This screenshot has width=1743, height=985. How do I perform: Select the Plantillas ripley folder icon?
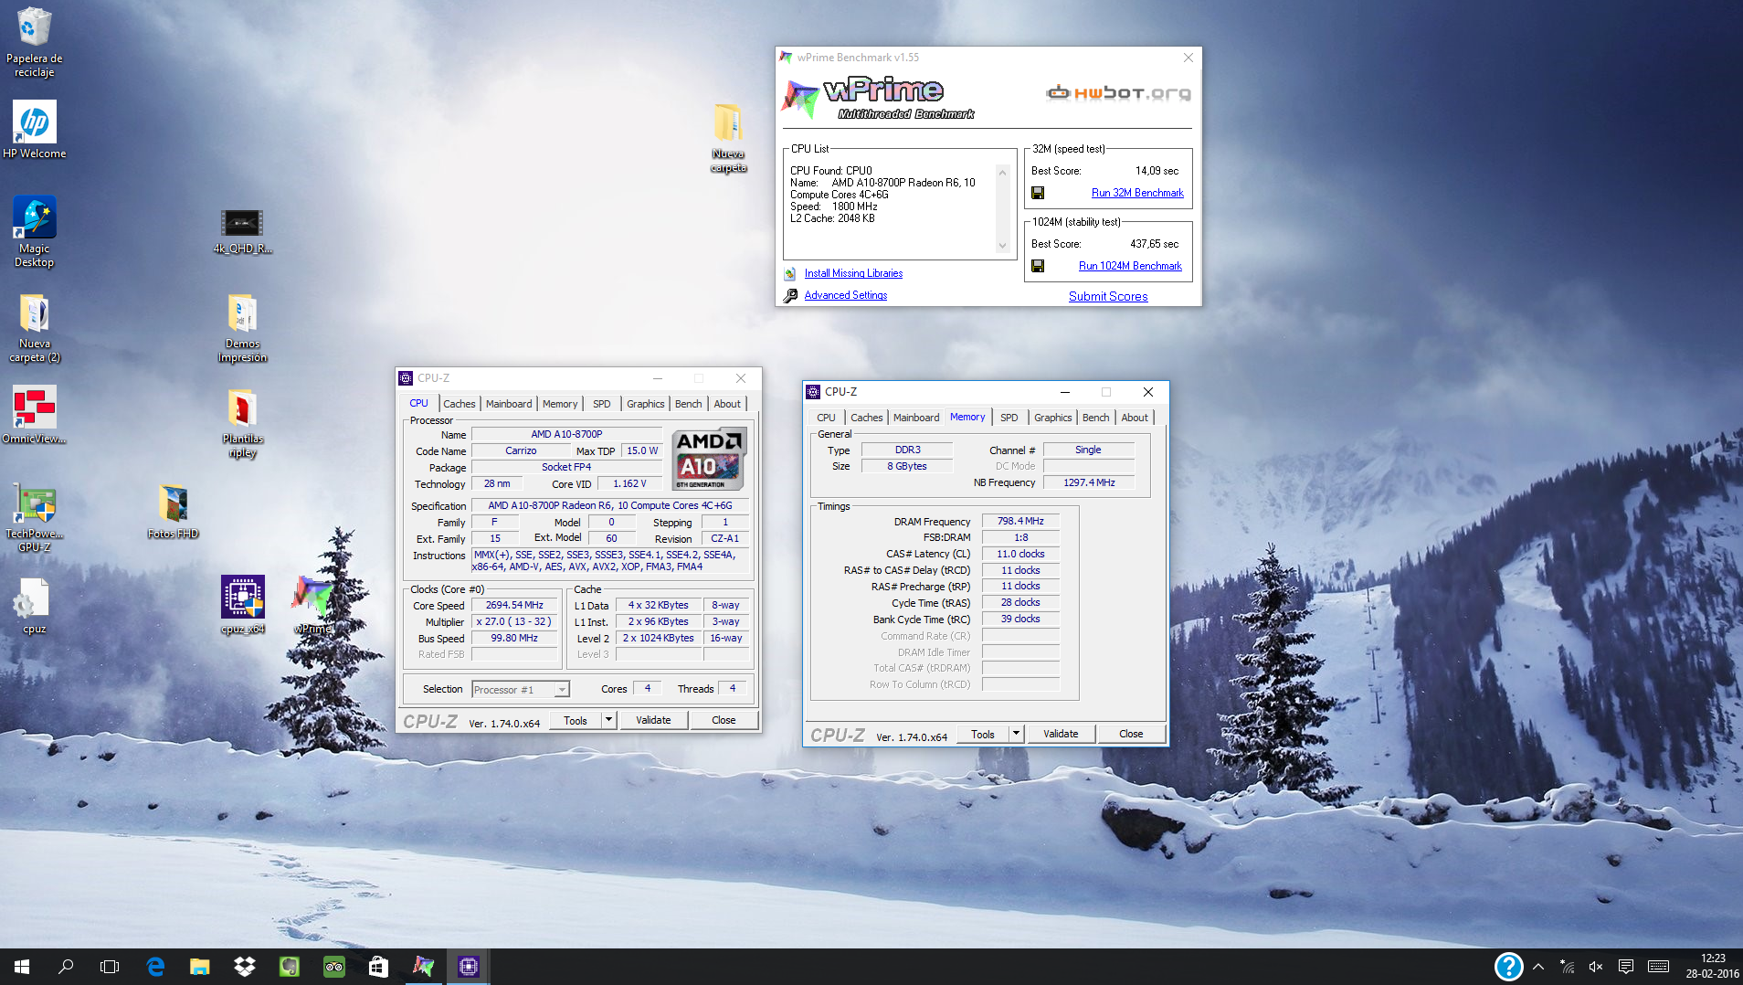pyautogui.click(x=242, y=423)
